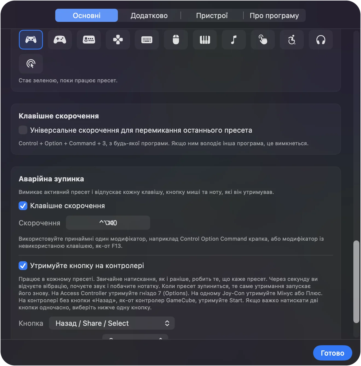The height and width of the screenshot is (366, 361).
Task: Choose the headphones icon
Action: 321,40
